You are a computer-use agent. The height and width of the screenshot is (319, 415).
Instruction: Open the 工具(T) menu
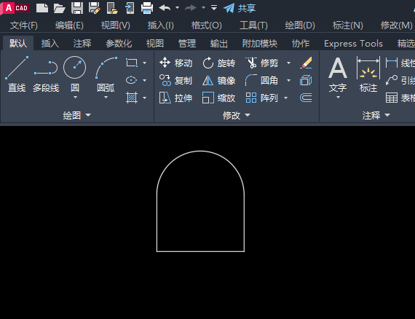click(253, 25)
